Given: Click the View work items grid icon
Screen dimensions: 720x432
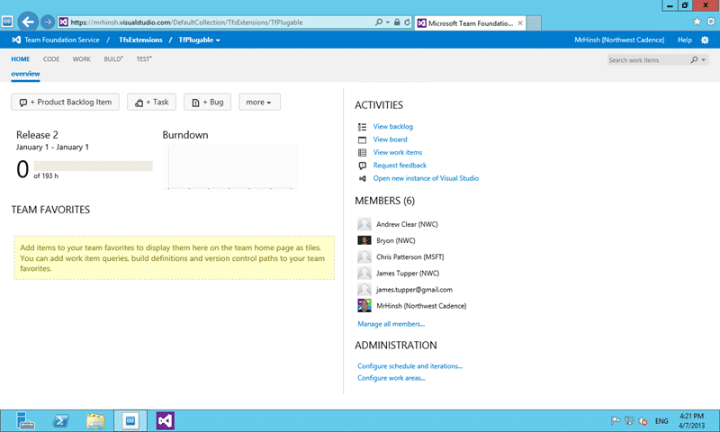Looking at the screenshot, I should pos(363,152).
